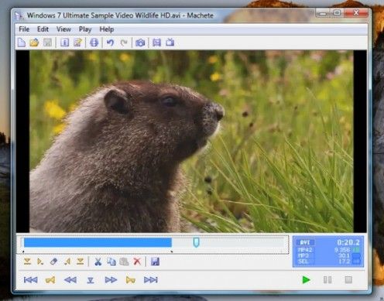This screenshot has width=384, height=301.
Task: Jump to the end of the video
Action: point(151,280)
